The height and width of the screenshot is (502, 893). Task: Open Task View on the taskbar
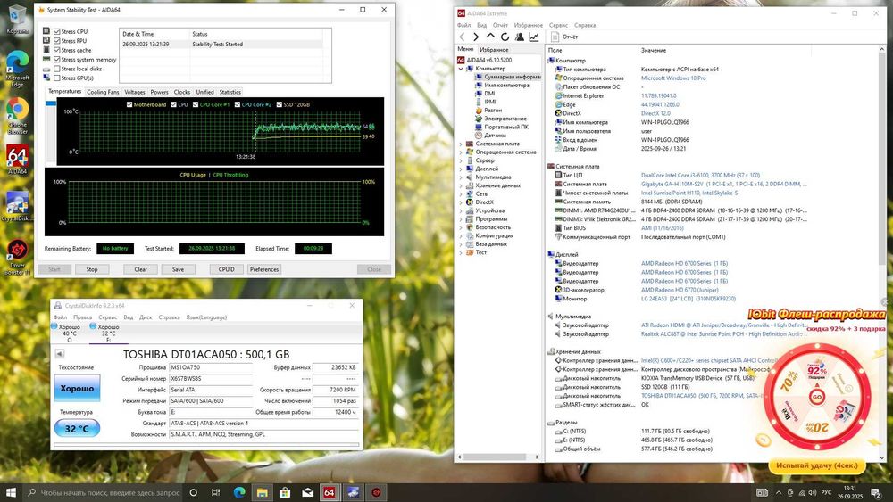pos(215,492)
